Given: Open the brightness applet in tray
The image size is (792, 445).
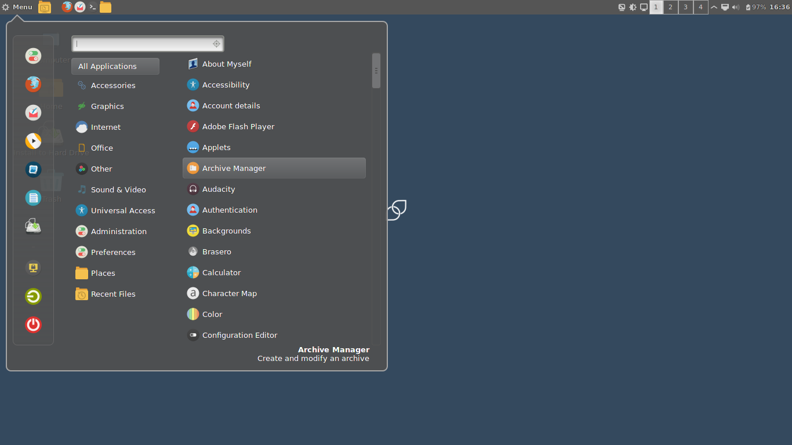Looking at the screenshot, I should (633, 7).
